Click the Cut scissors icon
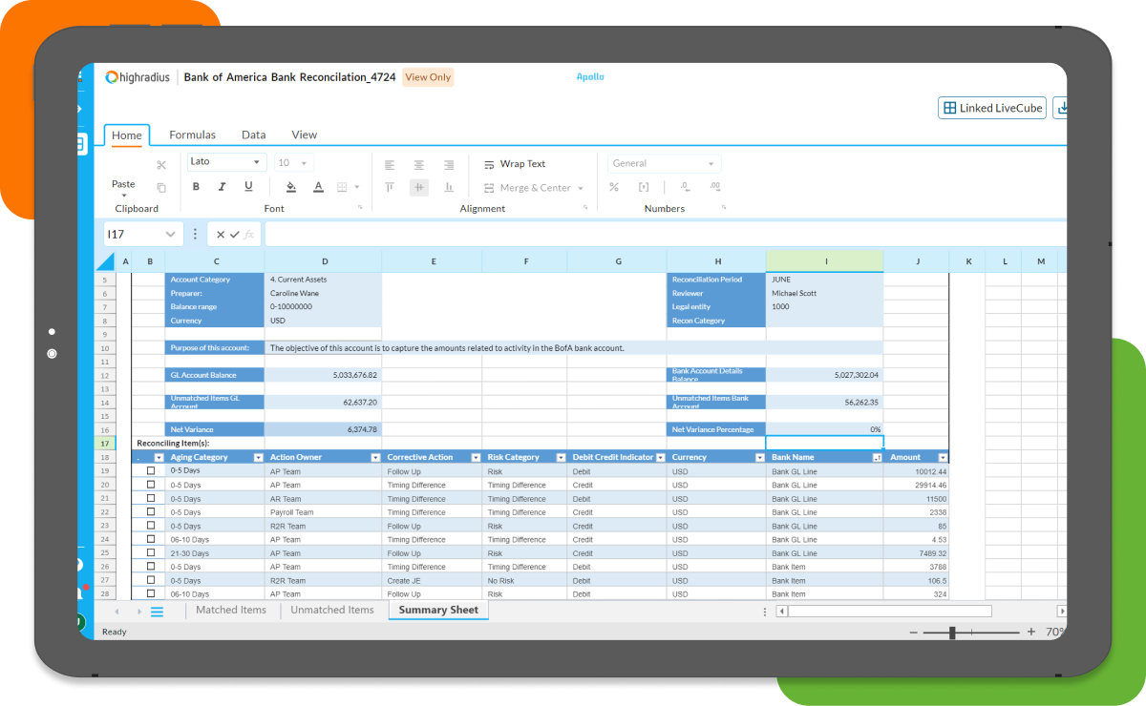This screenshot has width=1146, height=706. pyautogui.click(x=161, y=165)
